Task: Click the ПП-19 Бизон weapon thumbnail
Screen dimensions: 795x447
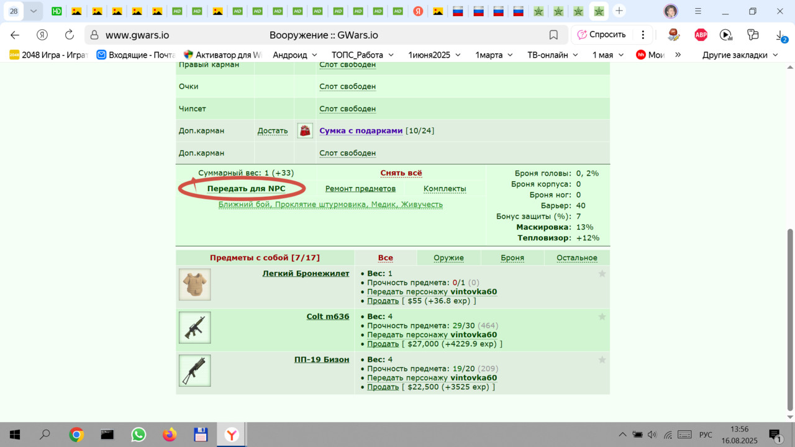Action: (194, 371)
